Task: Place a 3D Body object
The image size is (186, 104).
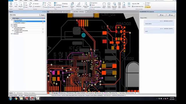Action: click(65, 4)
